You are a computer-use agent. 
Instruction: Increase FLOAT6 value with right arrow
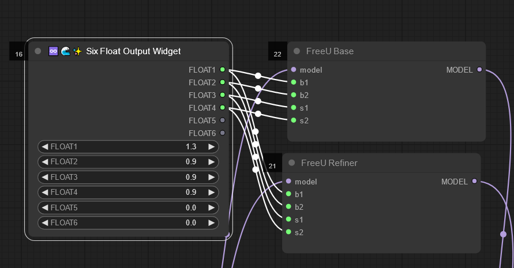coord(212,222)
